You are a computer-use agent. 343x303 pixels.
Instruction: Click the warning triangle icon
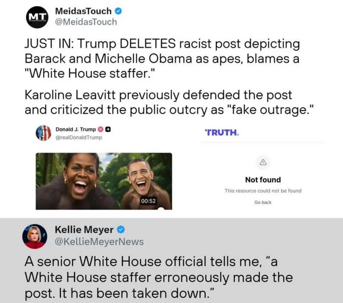(x=263, y=162)
